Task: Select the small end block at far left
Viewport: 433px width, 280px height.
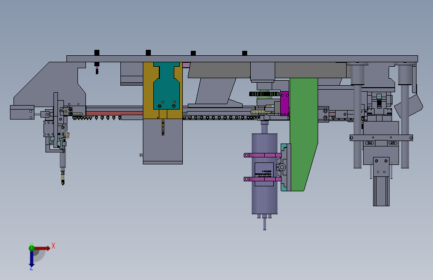Action: [x=22, y=112]
